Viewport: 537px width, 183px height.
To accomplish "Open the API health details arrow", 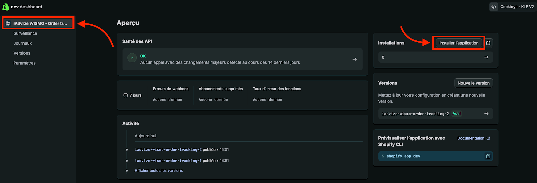I will point(354,59).
